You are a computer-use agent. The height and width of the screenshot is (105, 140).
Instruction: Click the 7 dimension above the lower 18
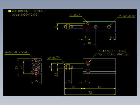85,37
